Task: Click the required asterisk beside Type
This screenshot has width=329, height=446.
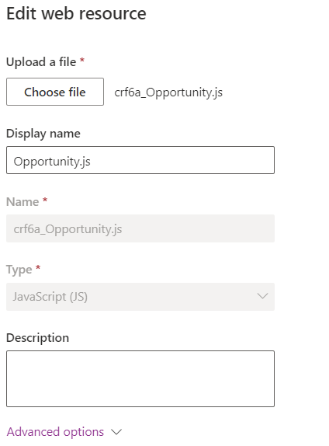Action: (x=38, y=267)
